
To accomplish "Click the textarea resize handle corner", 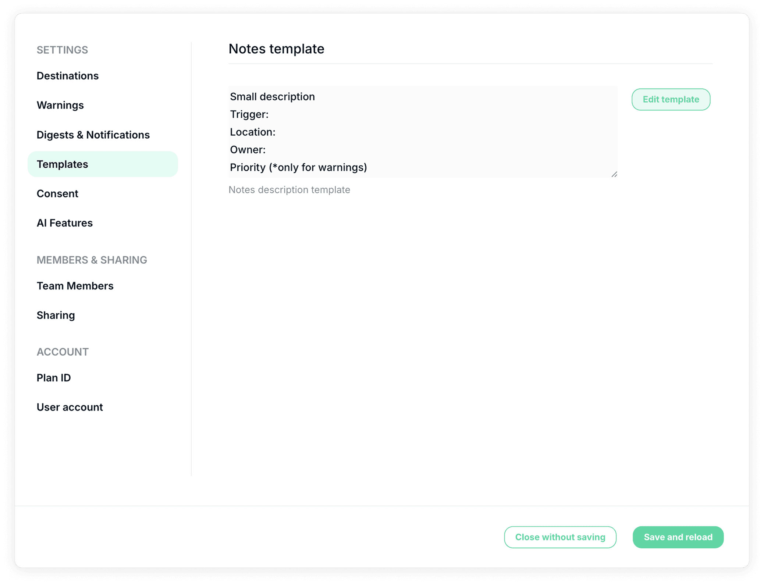I will click(614, 174).
